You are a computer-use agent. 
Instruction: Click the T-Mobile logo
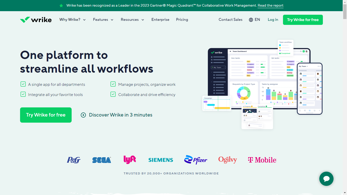262,160
